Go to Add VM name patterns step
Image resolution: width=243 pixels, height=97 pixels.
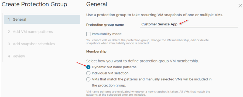coord(30,32)
